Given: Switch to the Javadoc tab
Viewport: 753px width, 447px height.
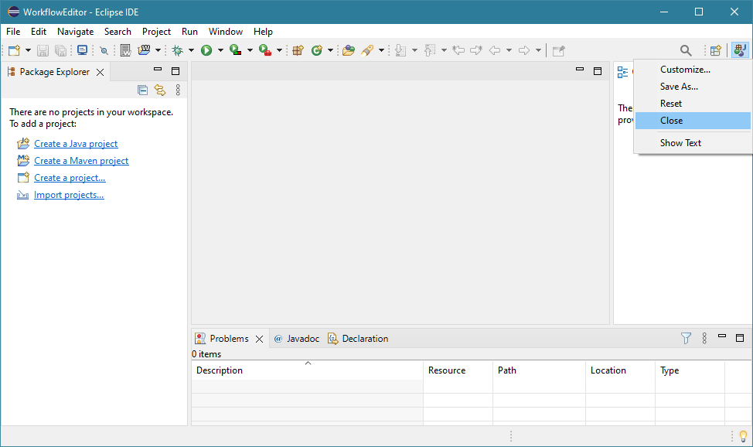Looking at the screenshot, I should point(302,339).
